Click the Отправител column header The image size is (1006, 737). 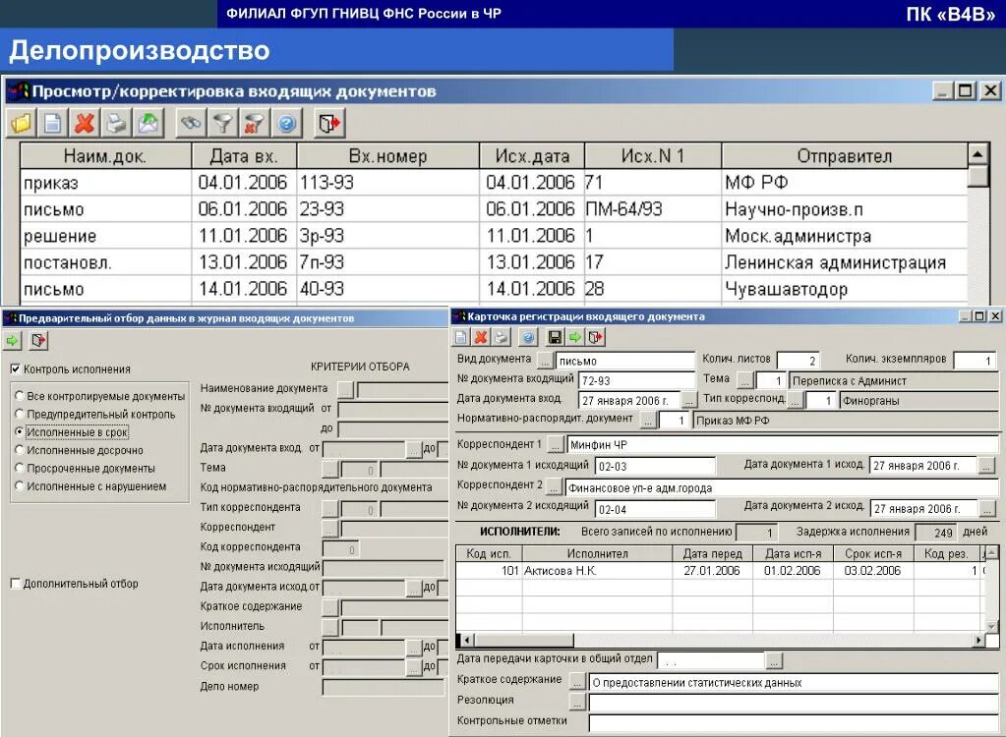[845, 155]
